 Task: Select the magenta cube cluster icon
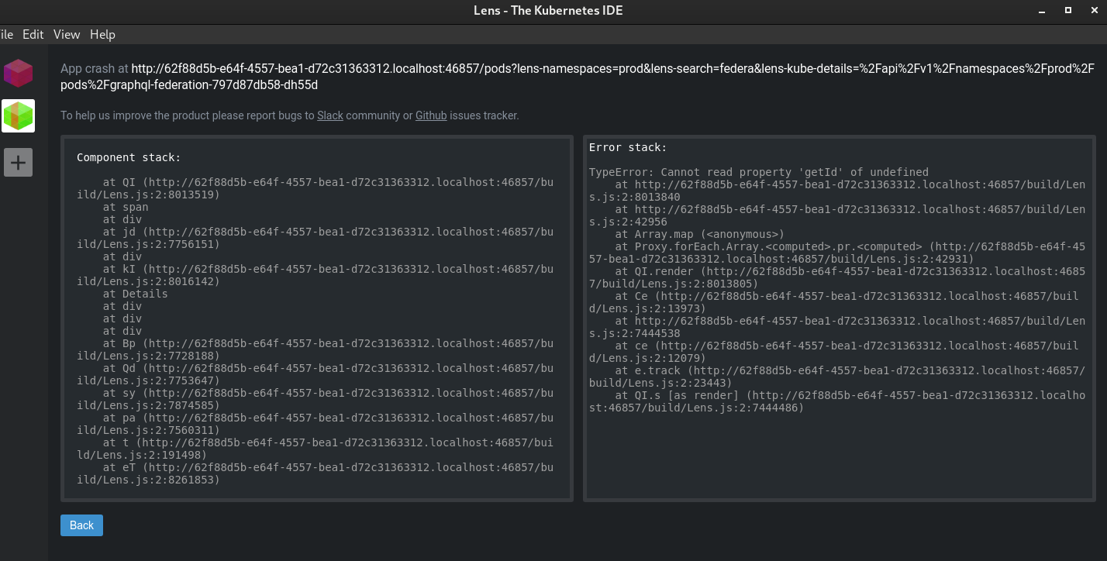18,74
